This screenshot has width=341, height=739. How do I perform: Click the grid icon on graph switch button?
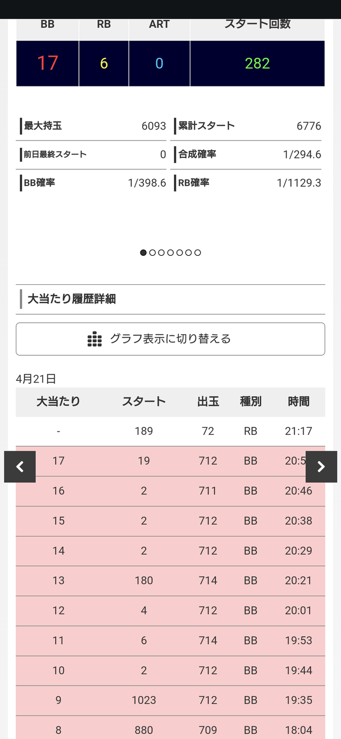point(94,339)
